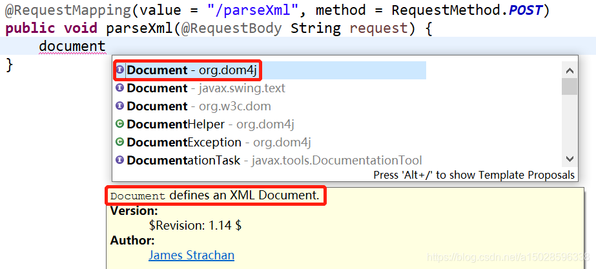596x269 pixels.
Task: Click interface icon beside Document javax.swing.text
Action: (x=119, y=88)
